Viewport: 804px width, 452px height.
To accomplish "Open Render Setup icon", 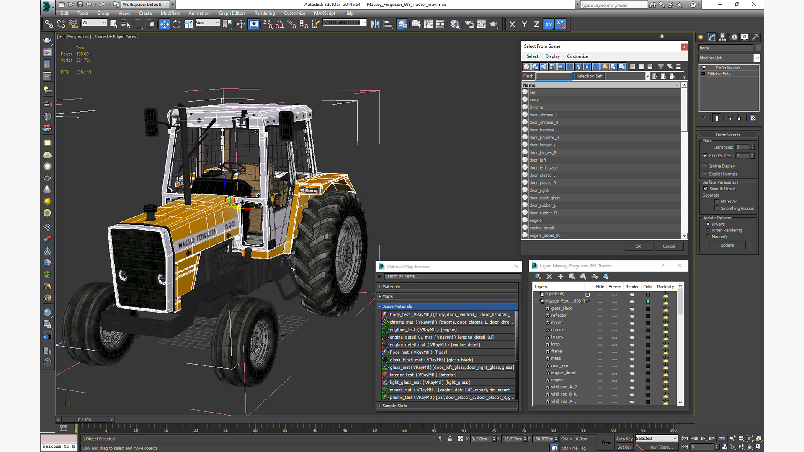I will click(469, 24).
